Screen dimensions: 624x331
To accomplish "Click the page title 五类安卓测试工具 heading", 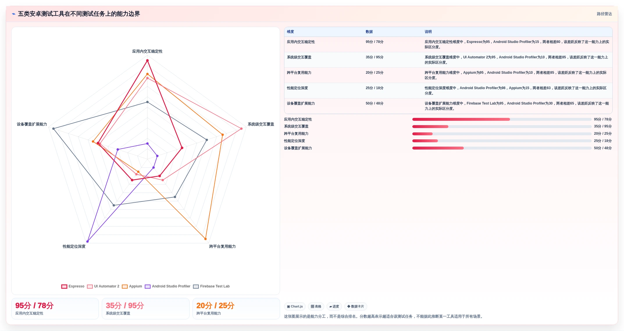I will pos(79,14).
